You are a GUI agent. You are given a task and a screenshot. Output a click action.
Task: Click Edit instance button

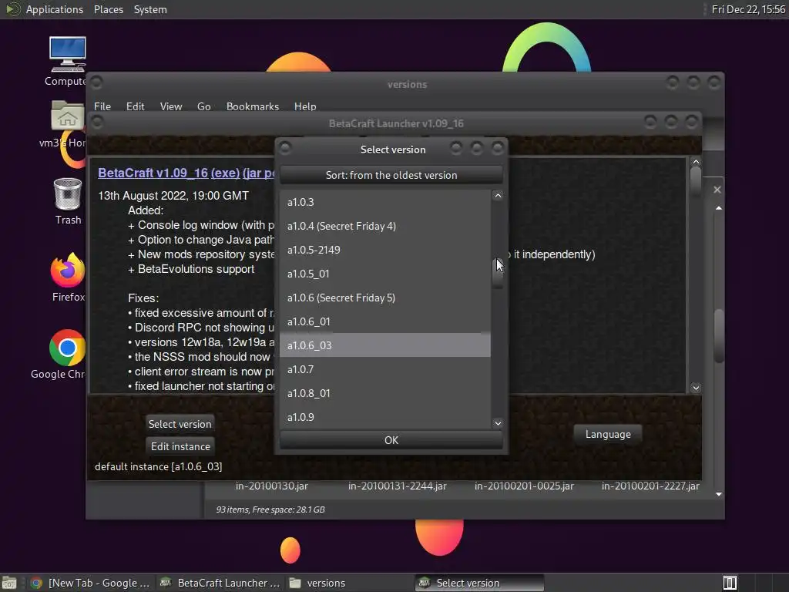pyautogui.click(x=180, y=446)
